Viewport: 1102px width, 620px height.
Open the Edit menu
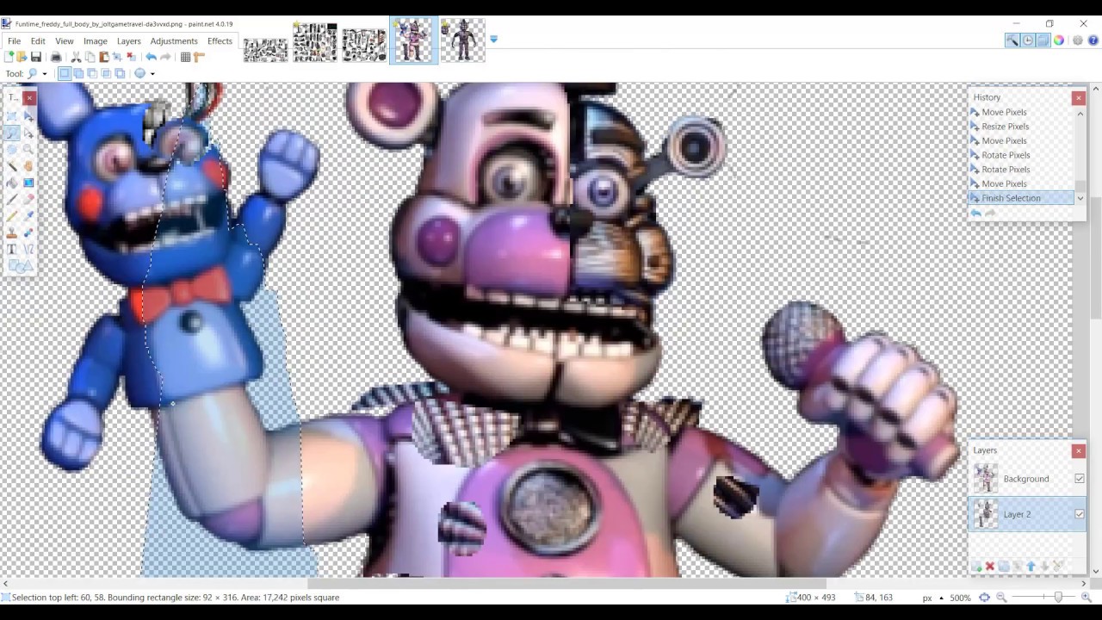coord(38,41)
